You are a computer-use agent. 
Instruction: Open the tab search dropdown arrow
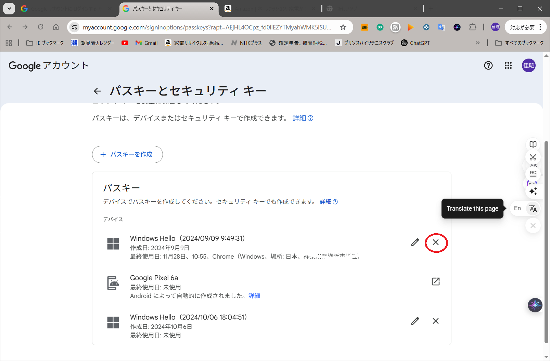[9, 9]
